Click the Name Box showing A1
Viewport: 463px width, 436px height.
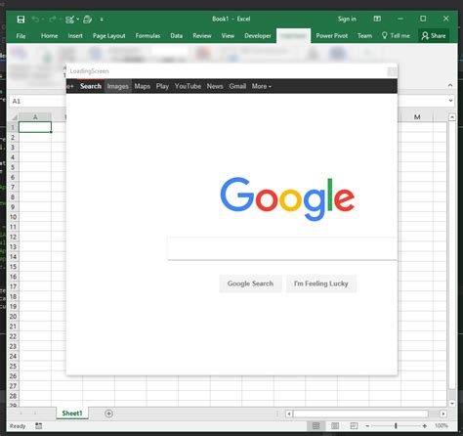(37, 101)
